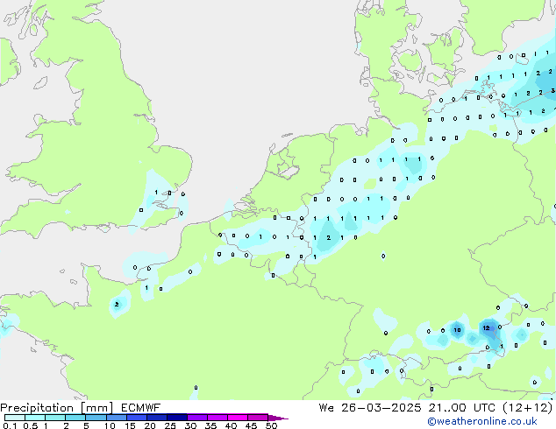
Task: Click the '12' precipitation value on the map
Action: pyautogui.click(x=486, y=328)
